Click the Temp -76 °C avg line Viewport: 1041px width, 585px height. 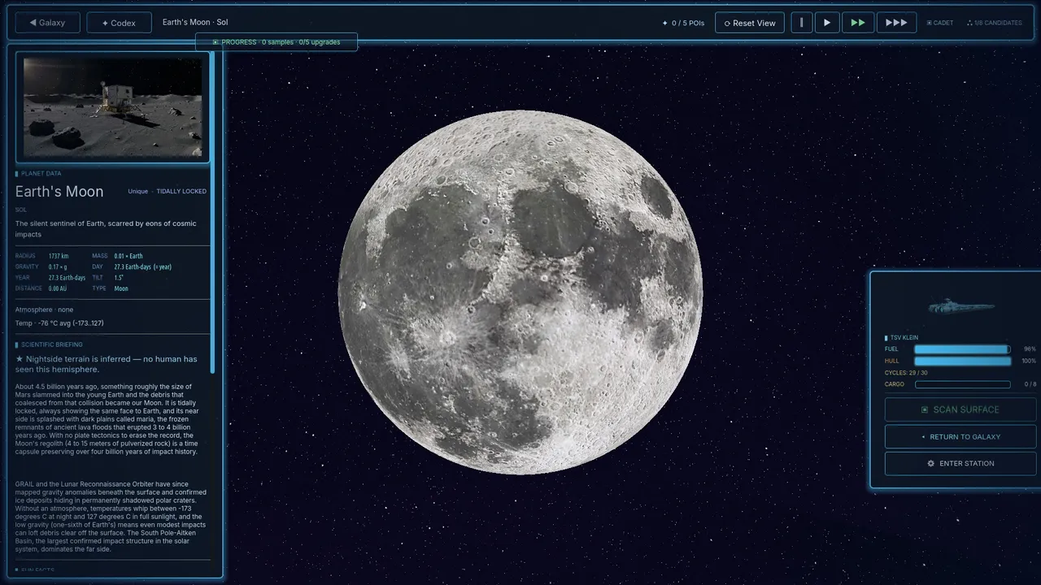point(59,323)
